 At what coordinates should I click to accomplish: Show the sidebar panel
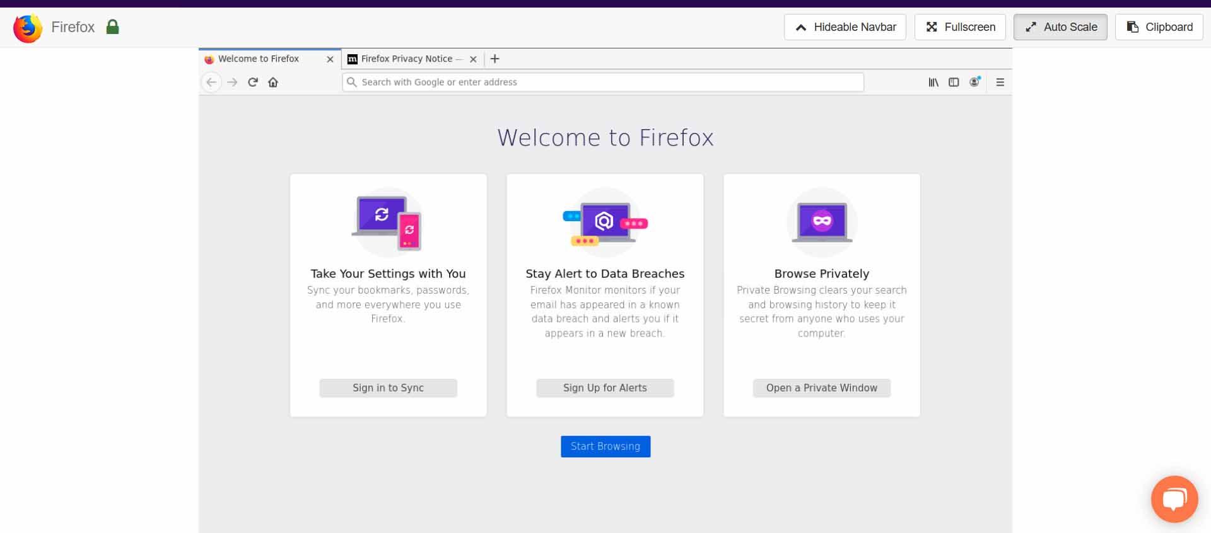(x=954, y=82)
